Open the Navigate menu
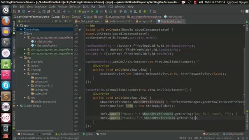The width and height of the screenshot is (249, 140). point(41,7)
